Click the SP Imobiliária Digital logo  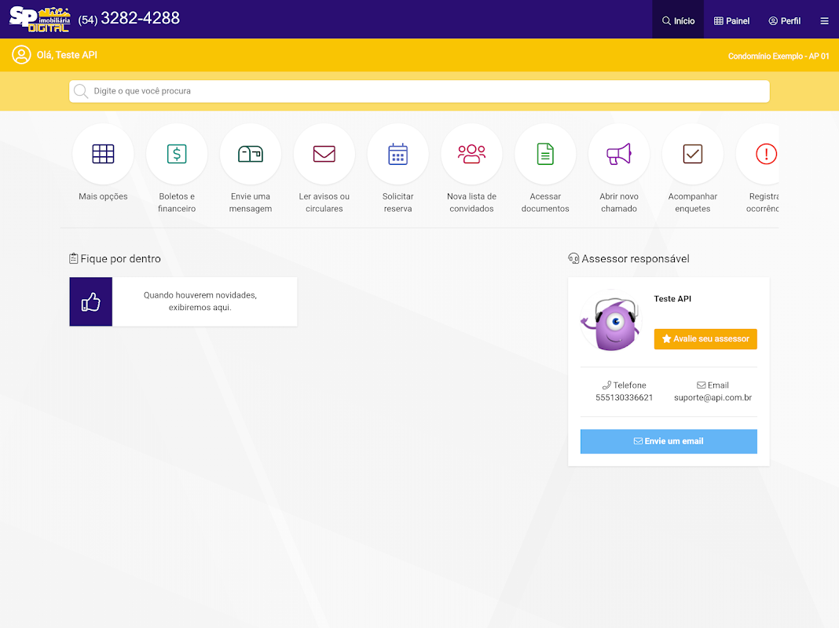tap(39, 20)
